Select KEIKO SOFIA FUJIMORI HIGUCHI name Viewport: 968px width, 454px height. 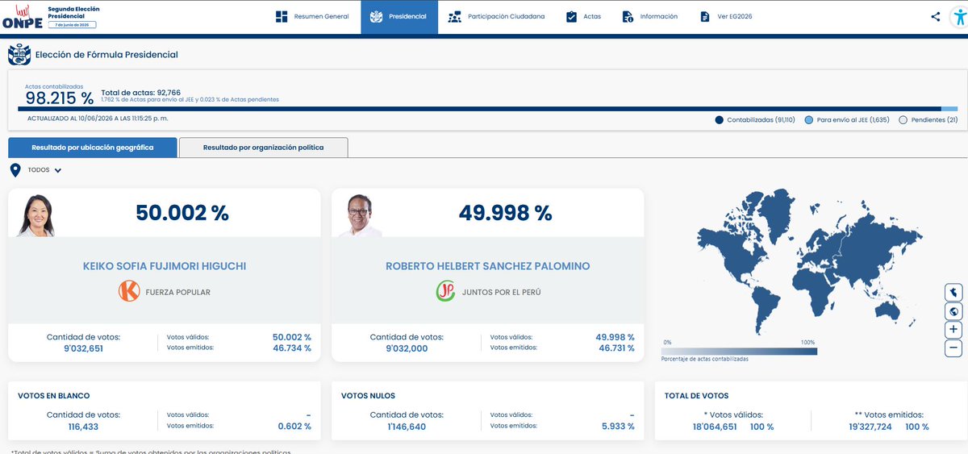(165, 266)
